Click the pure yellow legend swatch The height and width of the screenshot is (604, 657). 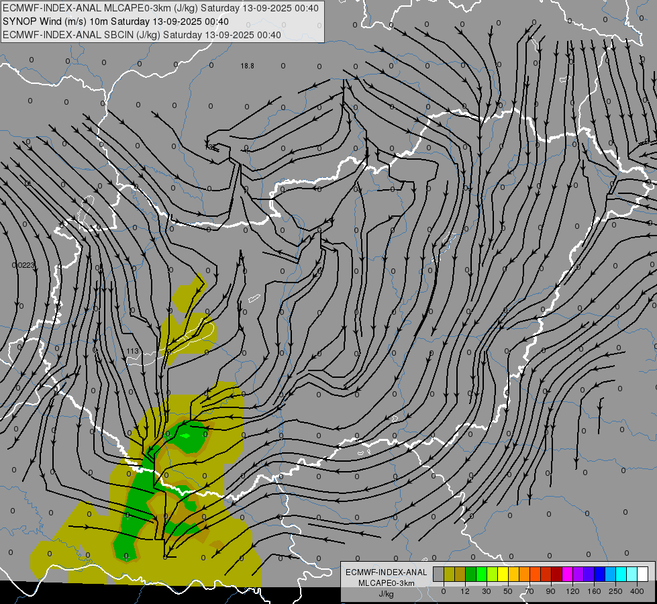point(503,574)
